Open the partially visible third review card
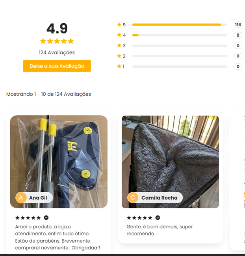Viewport: 245px width, 256px height. pos(237,180)
